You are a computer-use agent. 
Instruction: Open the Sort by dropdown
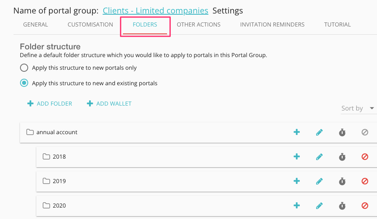tap(358, 108)
